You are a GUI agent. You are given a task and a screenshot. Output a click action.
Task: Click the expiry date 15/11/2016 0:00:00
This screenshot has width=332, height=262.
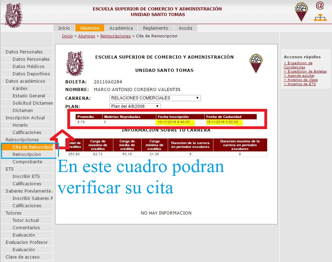tap(222, 122)
